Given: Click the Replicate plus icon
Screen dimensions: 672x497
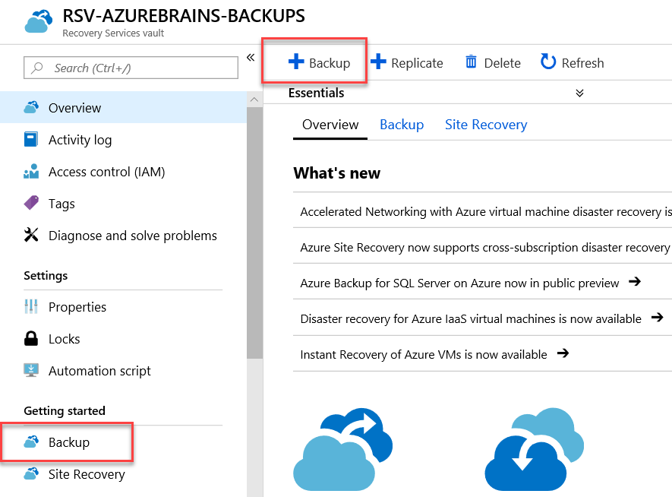Looking at the screenshot, I should (x=378, y=62).
